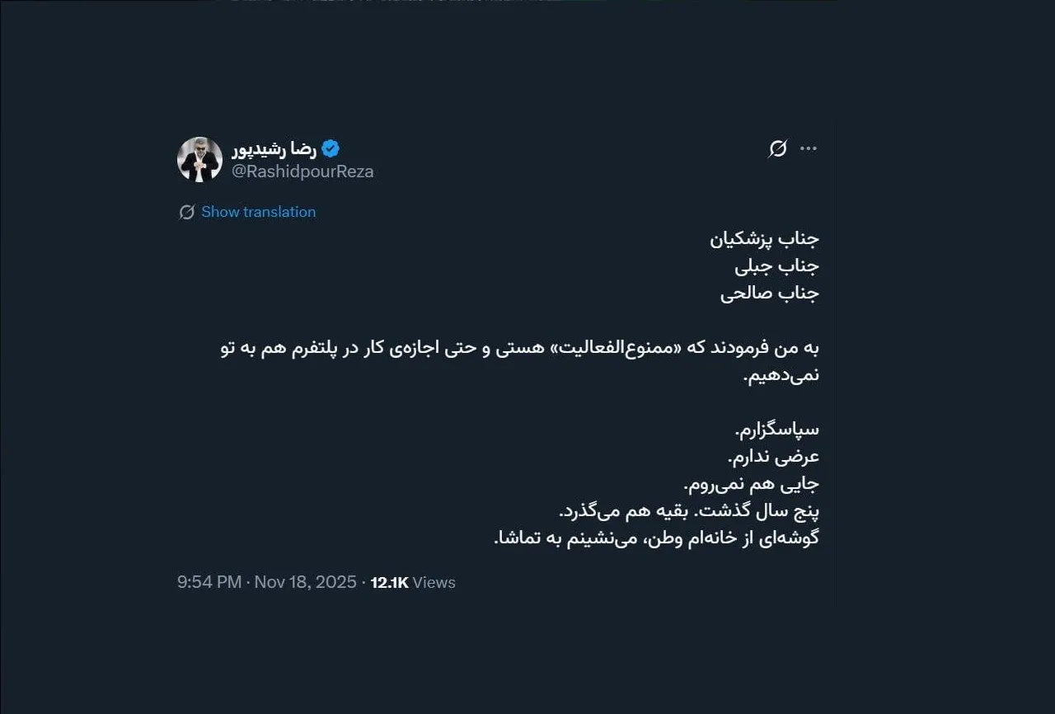Open the profile via @RashidpourReza handle
Screen dimensions: 1055x714
[304, 171]
